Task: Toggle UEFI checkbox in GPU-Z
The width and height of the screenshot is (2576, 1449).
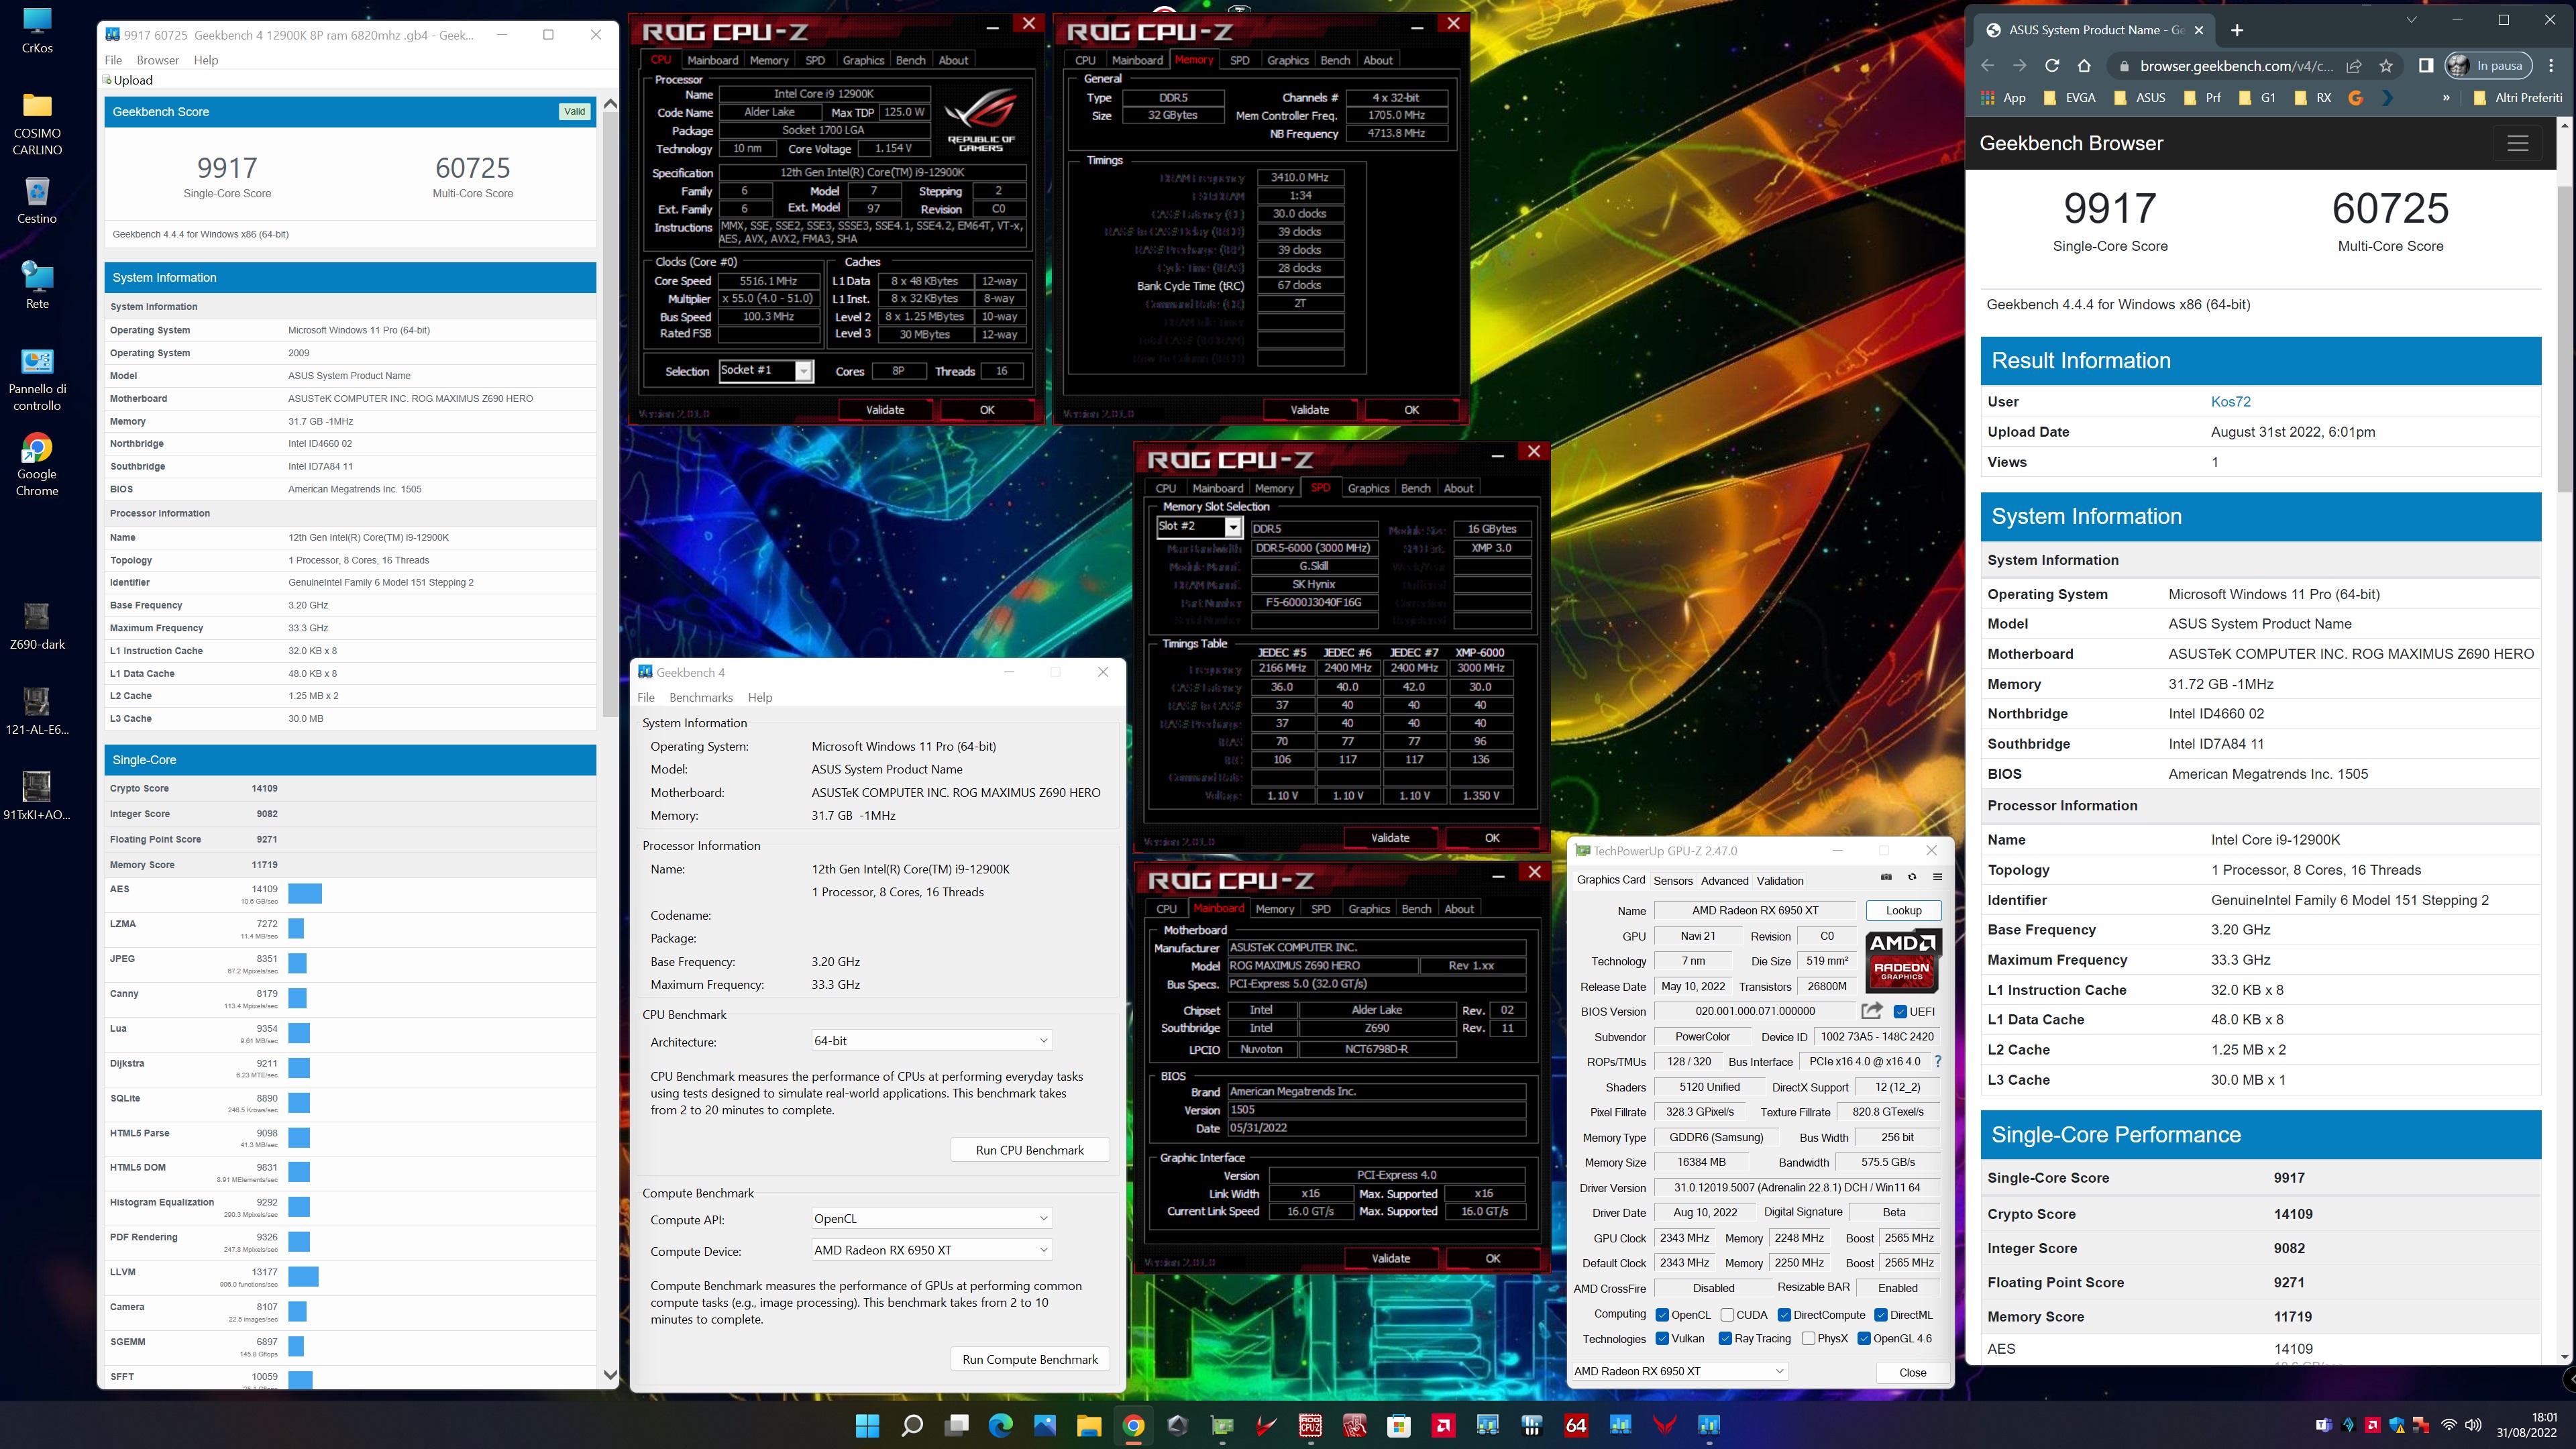Action: pos(1900,1011)
